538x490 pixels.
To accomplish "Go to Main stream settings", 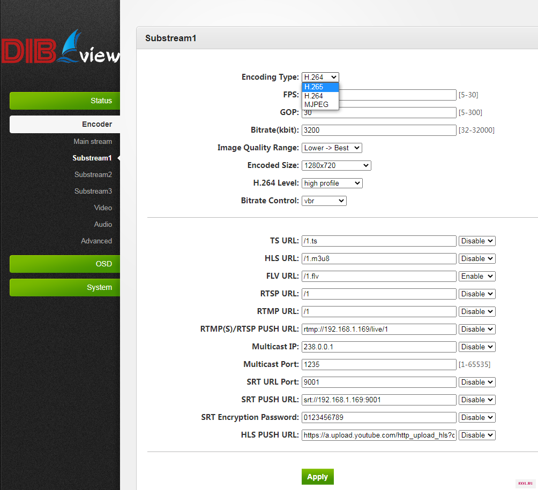I will (93, 141).
